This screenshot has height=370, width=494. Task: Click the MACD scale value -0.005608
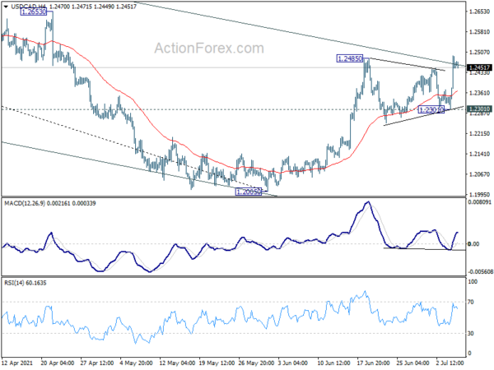[x=479, y=271]
